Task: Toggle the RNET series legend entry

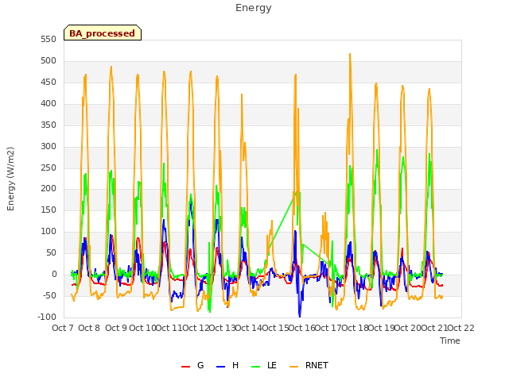Action: (x=309, y=365)
